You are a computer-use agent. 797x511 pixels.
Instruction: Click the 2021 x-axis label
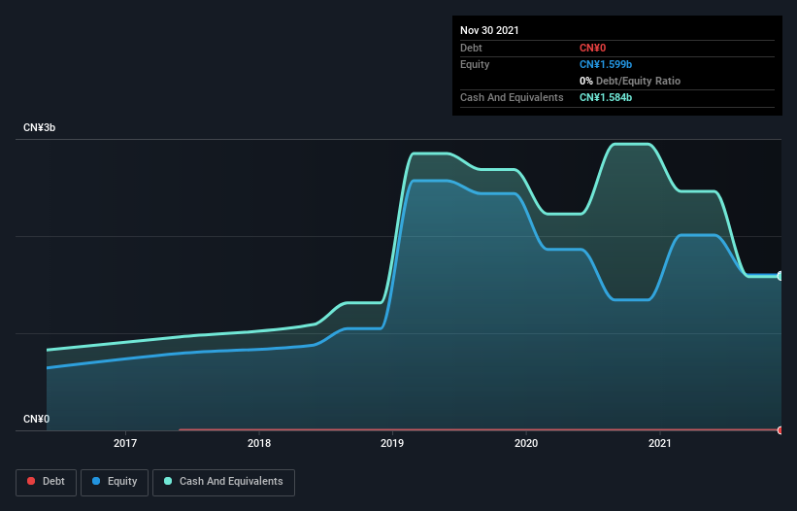click(x=660, y=443)
